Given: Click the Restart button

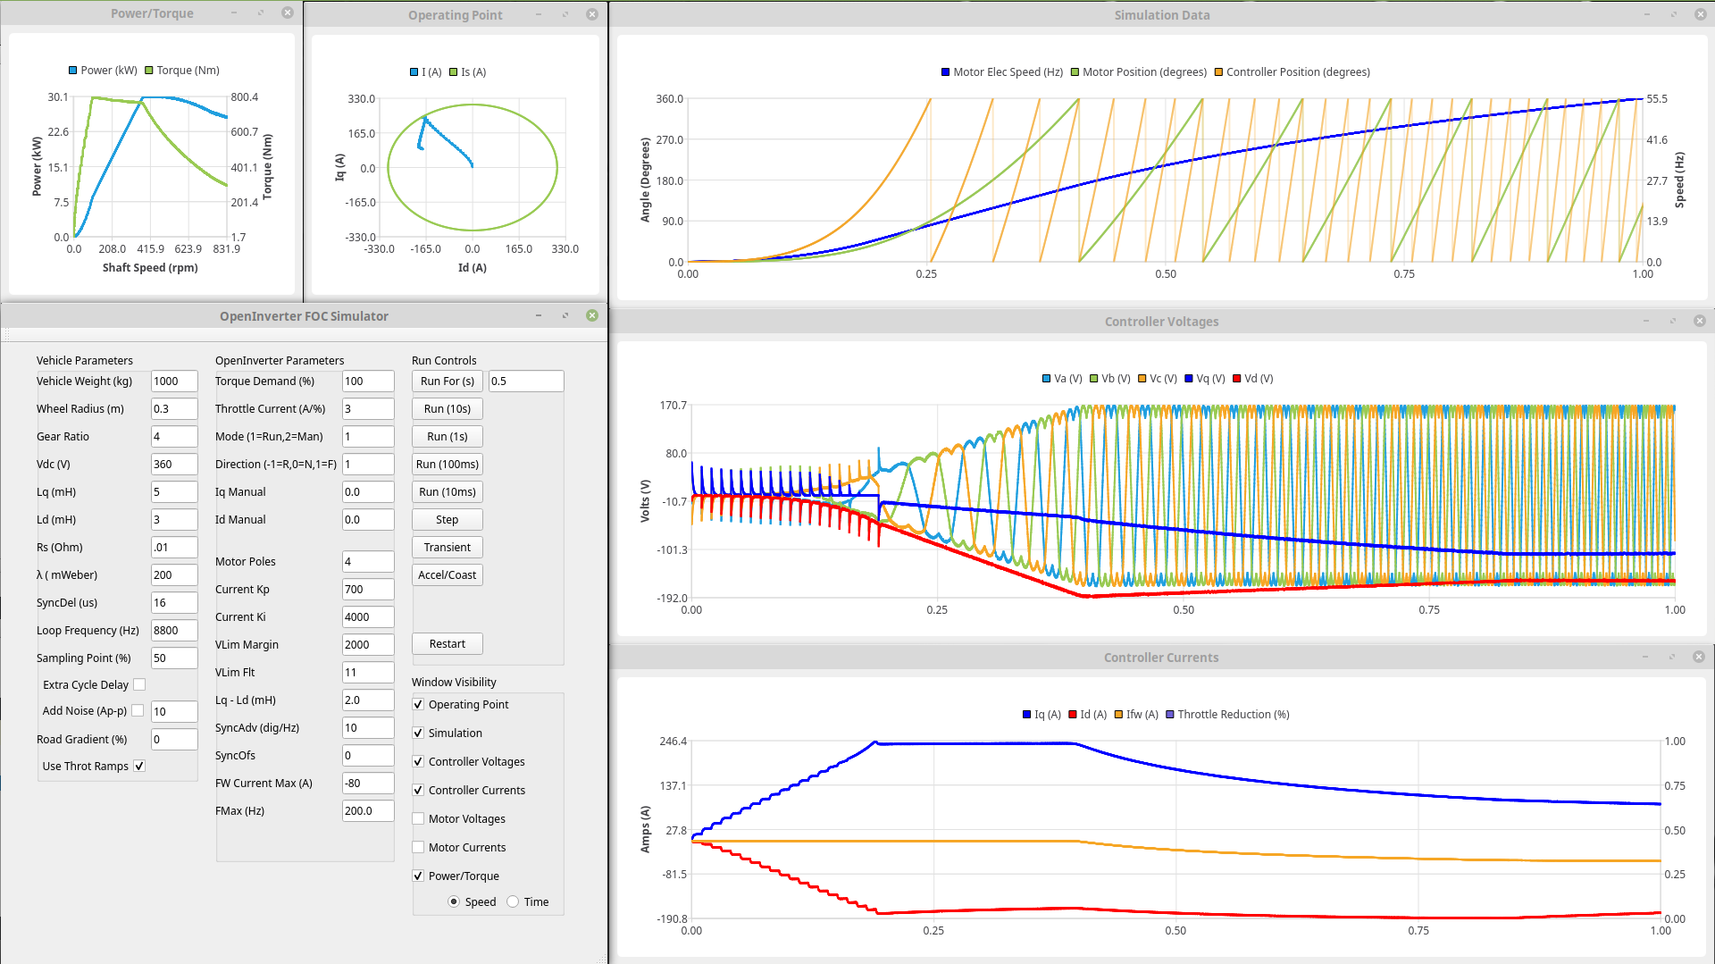Looking at the screenshot, I should (447, 643).
